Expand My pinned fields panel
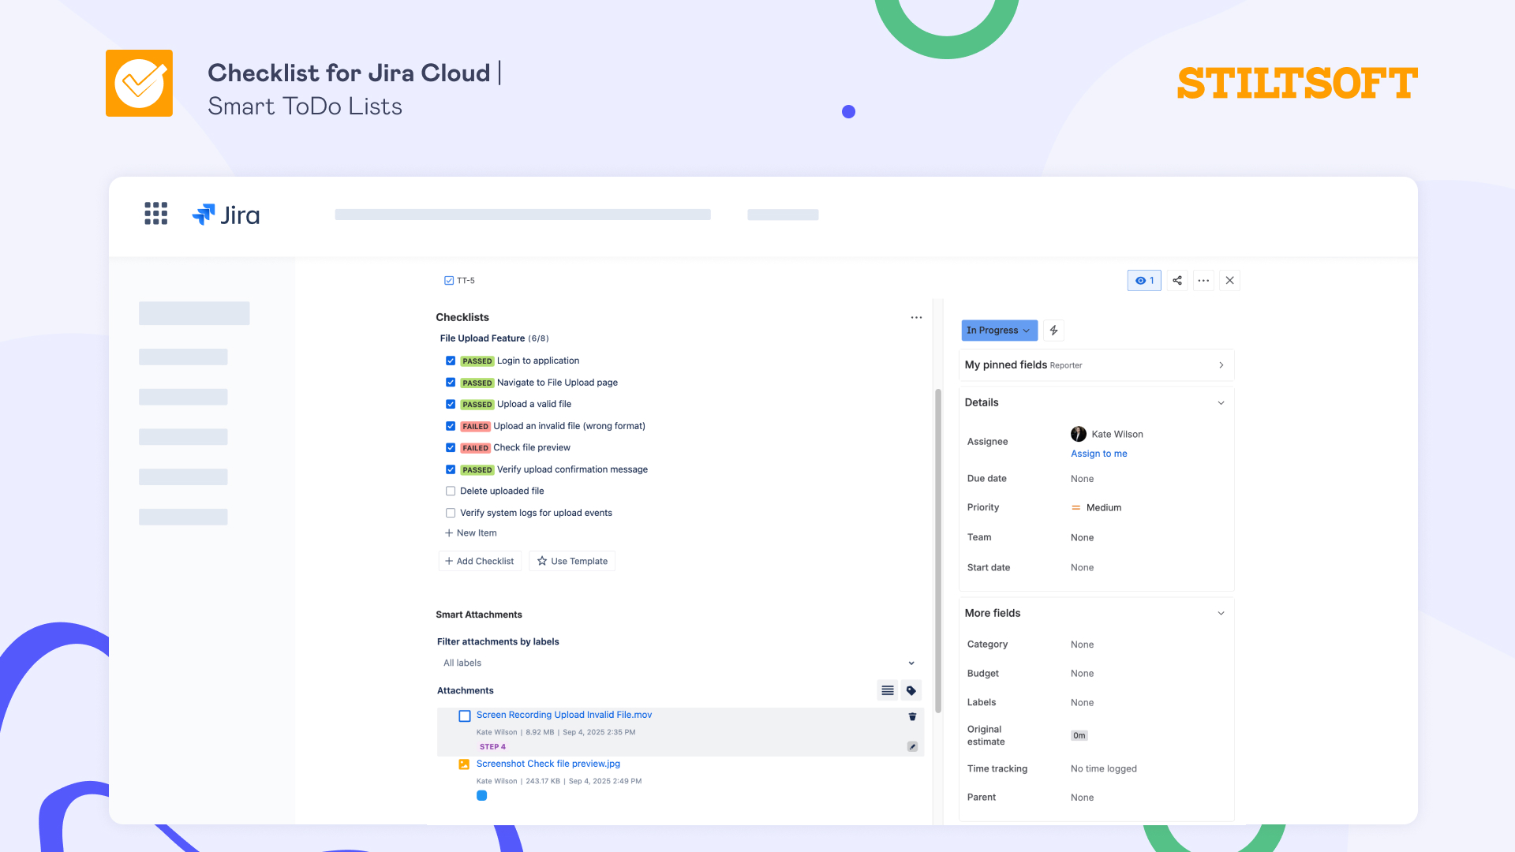 tap(1221, 364)
